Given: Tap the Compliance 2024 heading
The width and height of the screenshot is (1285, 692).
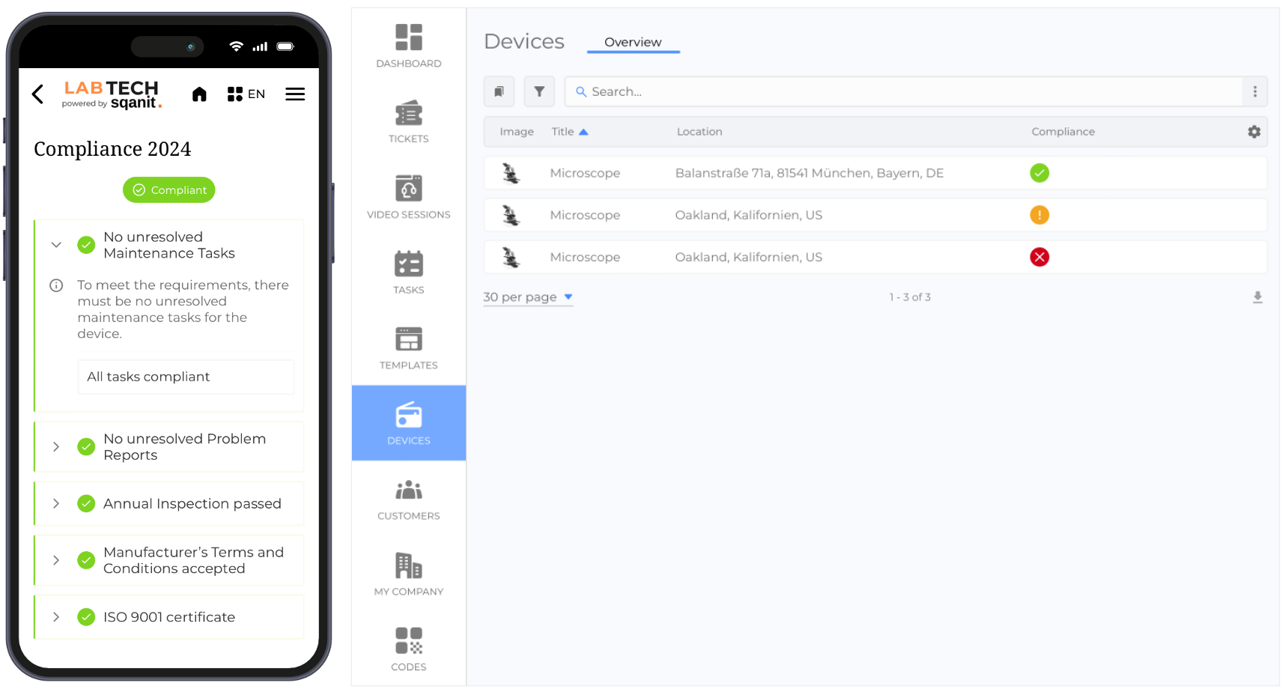Looking at the screenshot, I should [112, 149].
